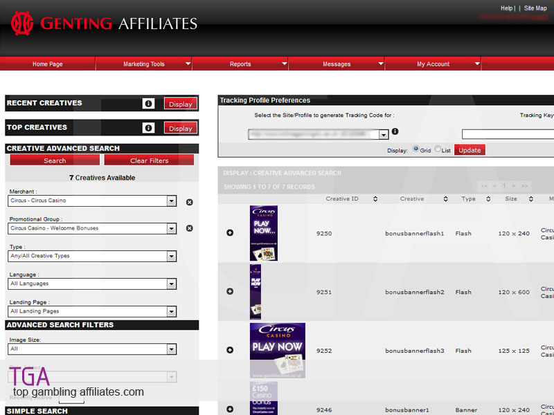The width and height of the screenshot is (554, 415).
Task: Open info icon for Top Creatives
Action: [x=148, y=128]
